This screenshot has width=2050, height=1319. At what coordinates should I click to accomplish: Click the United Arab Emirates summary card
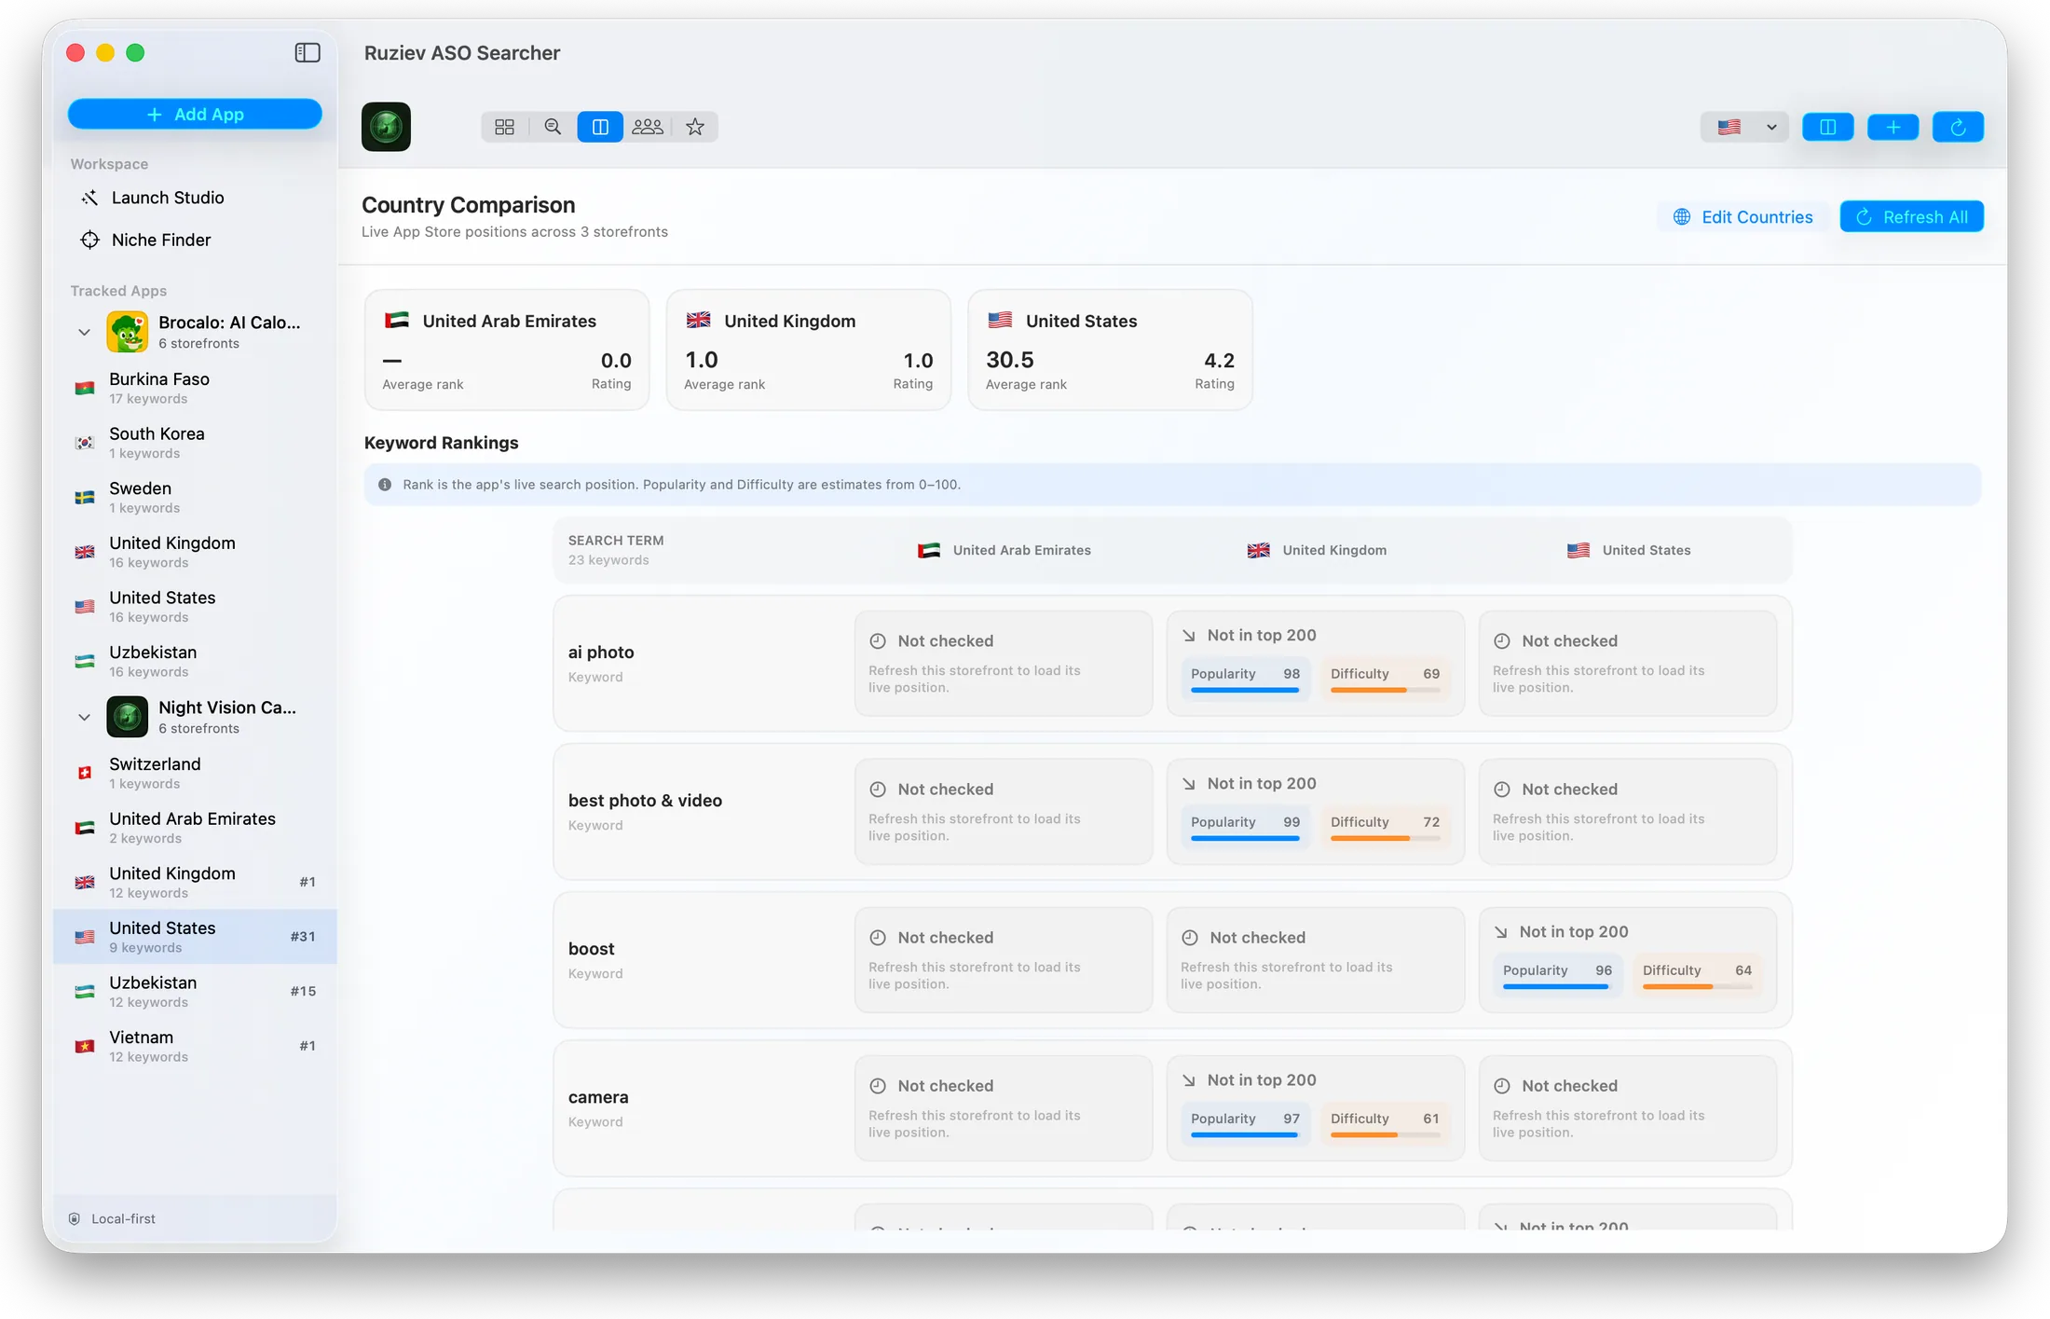[x=507, y=350]
